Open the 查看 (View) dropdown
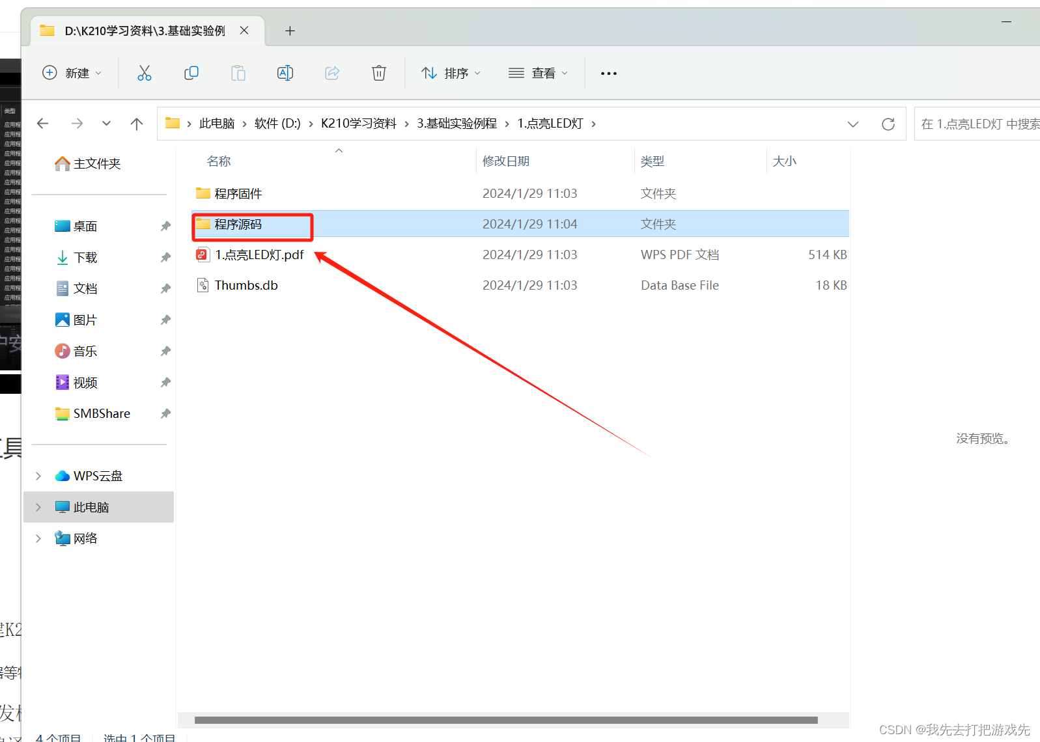 [x=538, y=73]
